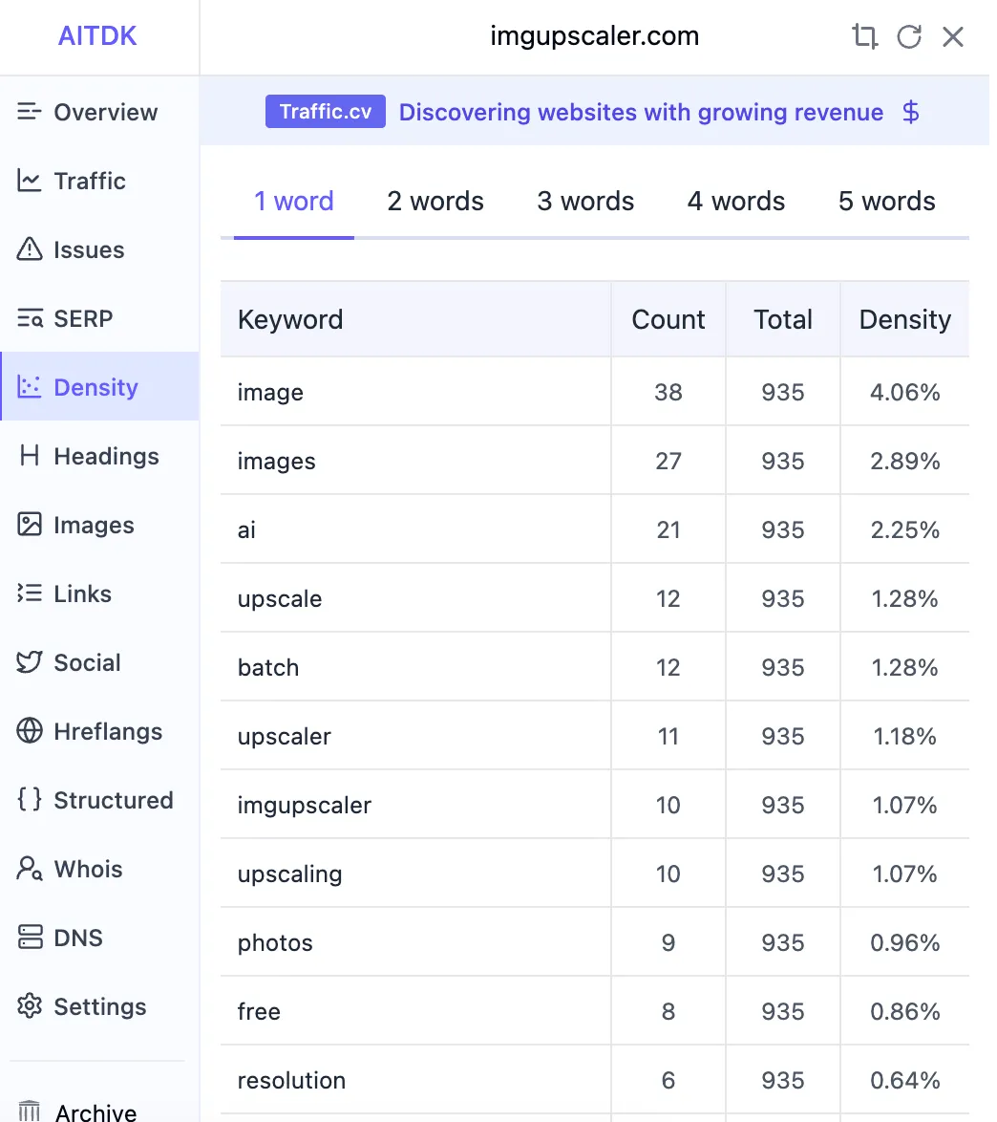This screenshot has height=1122, width=997.
Task: Click count 11 in upscaler row
Action: coord(668,736)
